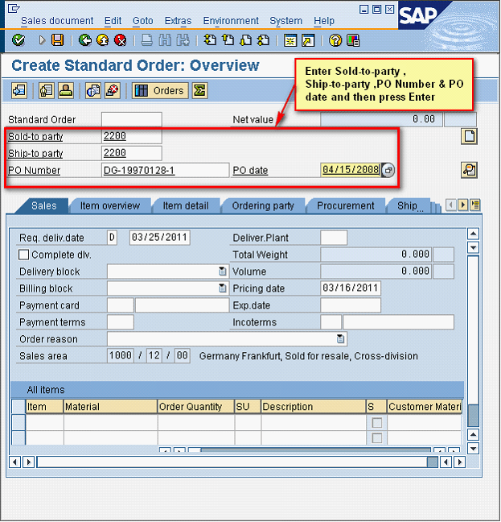Save the order with the floppy disk icon
Viewport: 501px width, 522px height.
click(x=57, y=40)
